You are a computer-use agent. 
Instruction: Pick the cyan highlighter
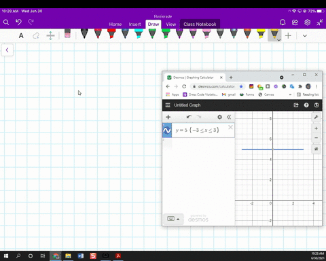(x=139, y=33)
